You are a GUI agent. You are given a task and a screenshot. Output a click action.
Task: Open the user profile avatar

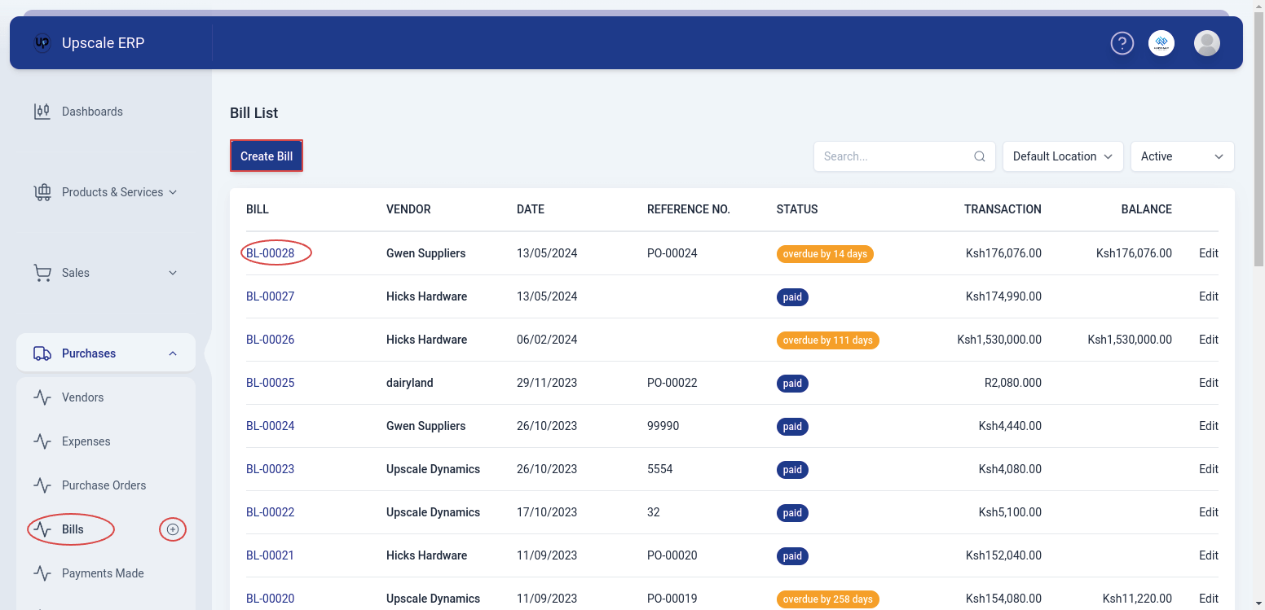point(1206,43)
